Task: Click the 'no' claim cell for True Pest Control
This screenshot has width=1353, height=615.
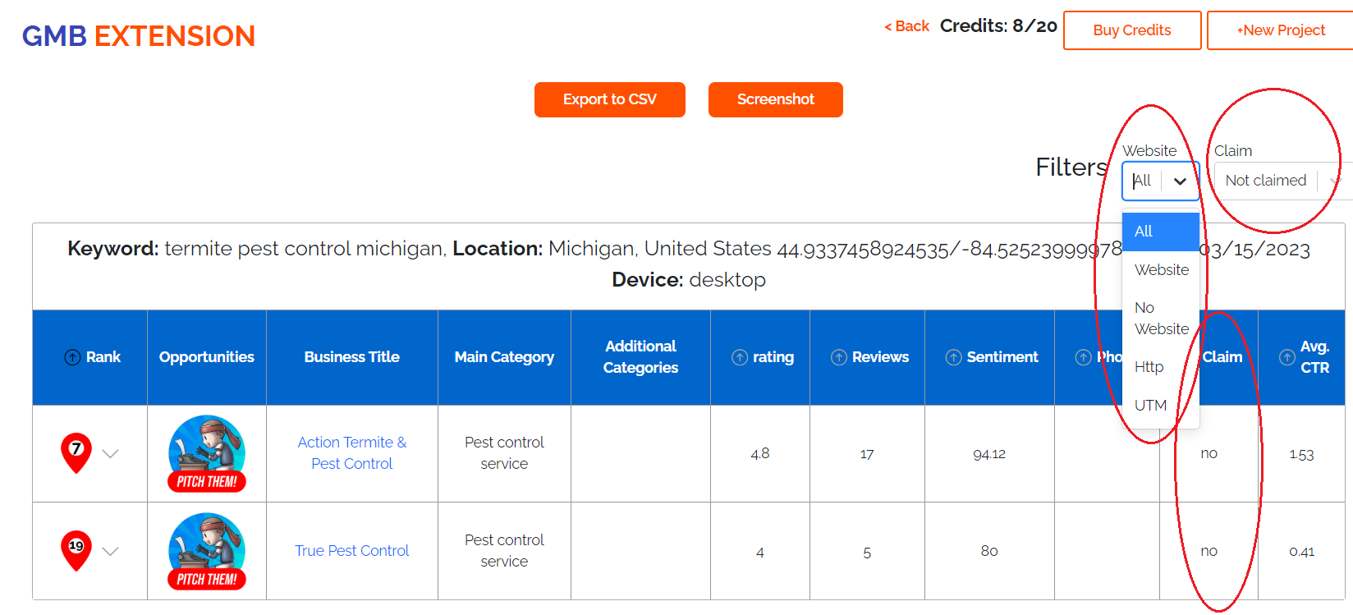Action: click(1209, 552)
